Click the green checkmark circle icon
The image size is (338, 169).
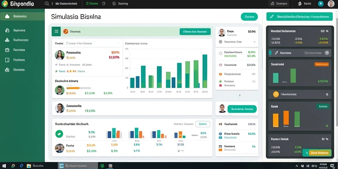pyautogui.click(x=59, y=134)
